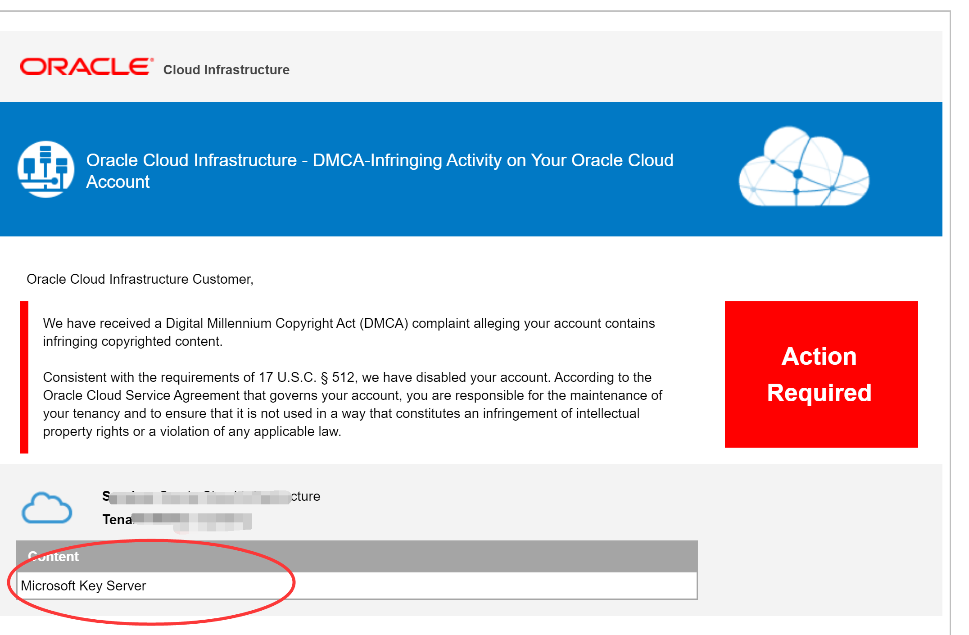Click the blurred Service line ending in 'cture'

211,496
